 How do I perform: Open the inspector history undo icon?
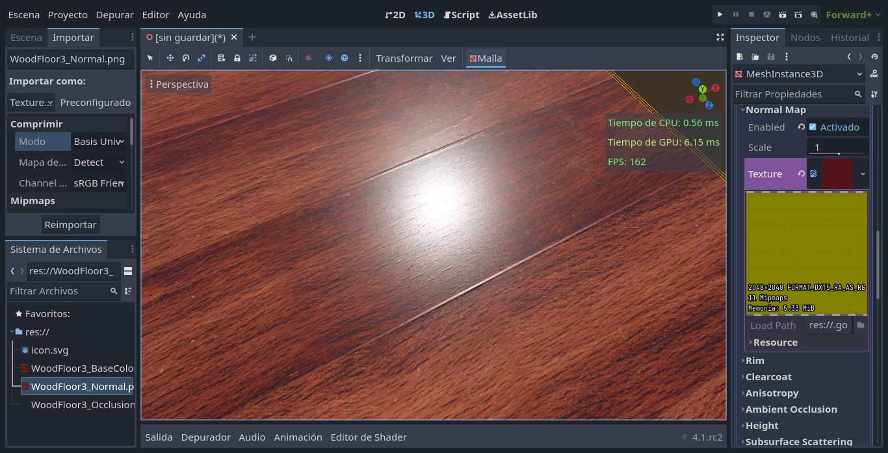874,57
